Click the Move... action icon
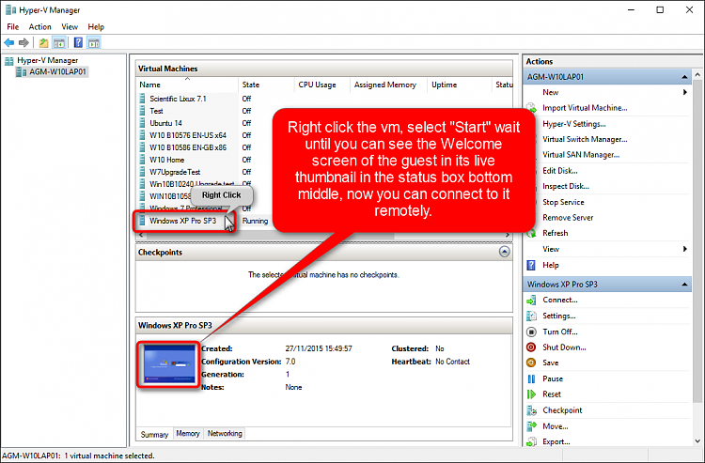Screen dimensions: 705x463 (532, 426)
